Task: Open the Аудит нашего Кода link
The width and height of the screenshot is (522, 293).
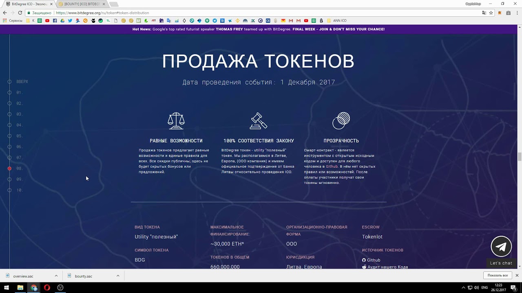Action: pos(385,267)
